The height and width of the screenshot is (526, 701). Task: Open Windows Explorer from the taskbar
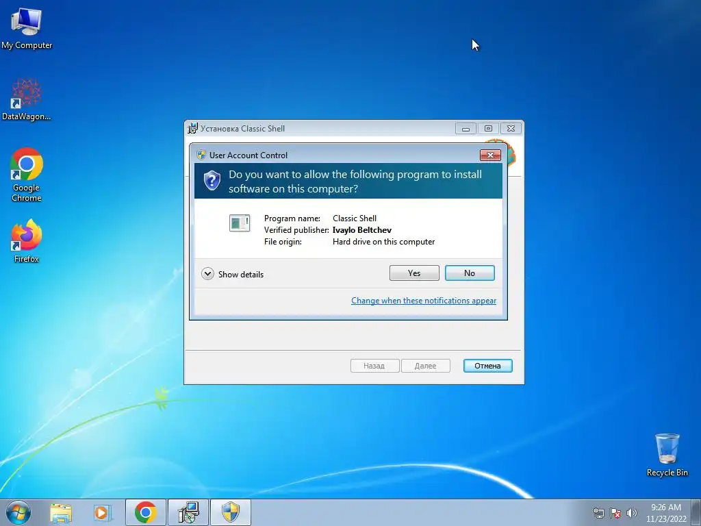coord(61,512)
